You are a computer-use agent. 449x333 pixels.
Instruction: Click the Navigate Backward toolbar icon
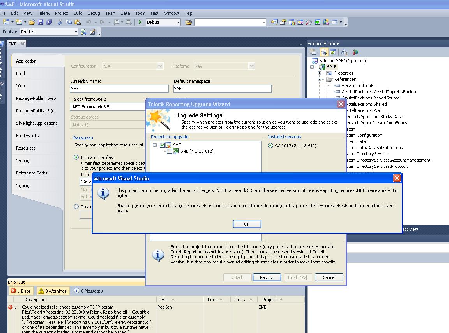coord(116,22)
